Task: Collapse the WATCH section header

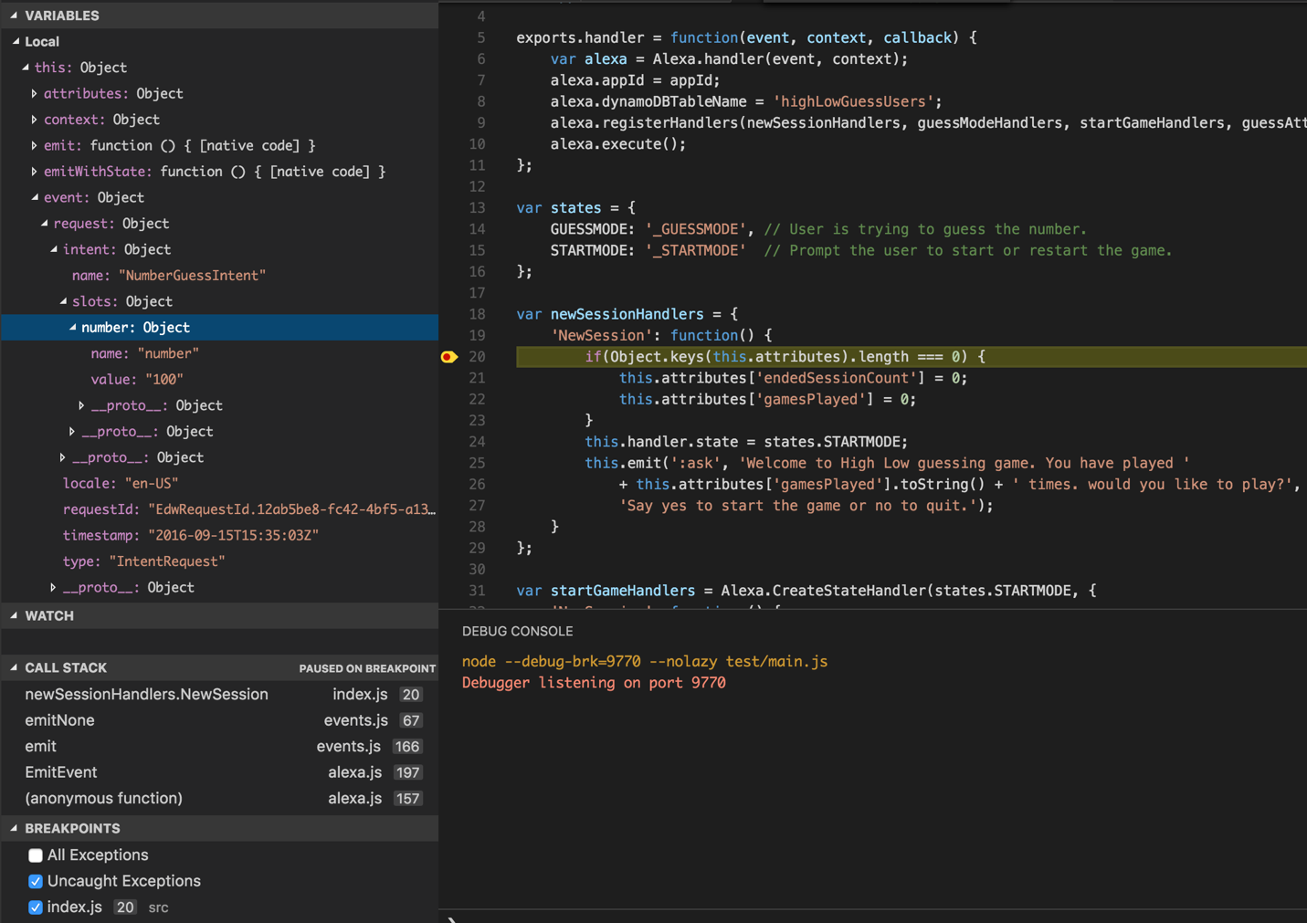Action: coord(49,616)
